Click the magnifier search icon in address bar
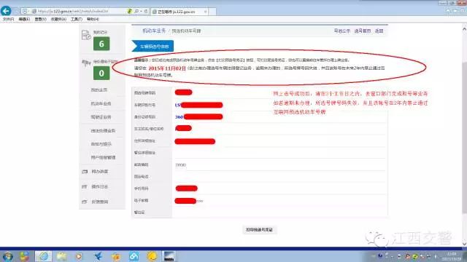This screenshot has width=467, height=262. (x=136, y=12)
